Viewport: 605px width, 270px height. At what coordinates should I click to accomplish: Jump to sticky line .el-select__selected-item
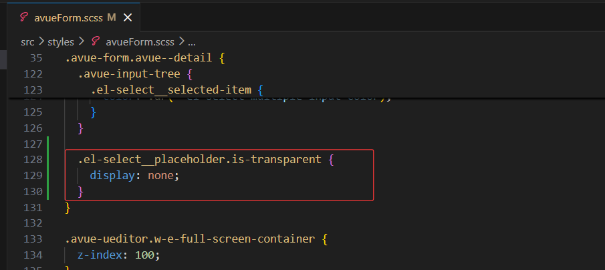177,90
